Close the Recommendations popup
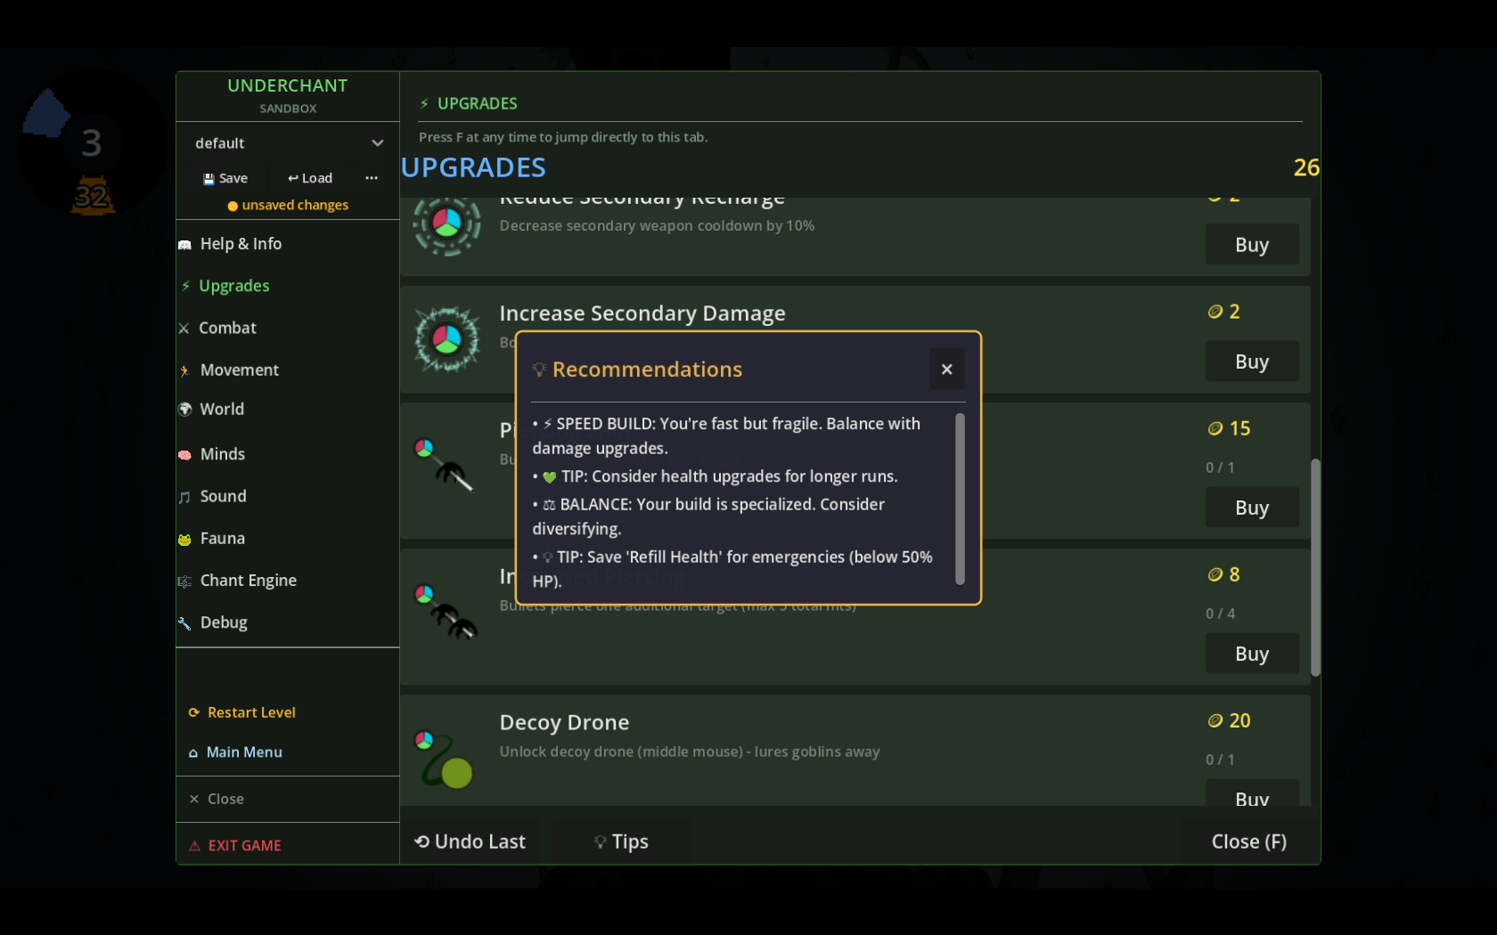The width and height of the screenshot is (1497, 935). pos(947,369)
